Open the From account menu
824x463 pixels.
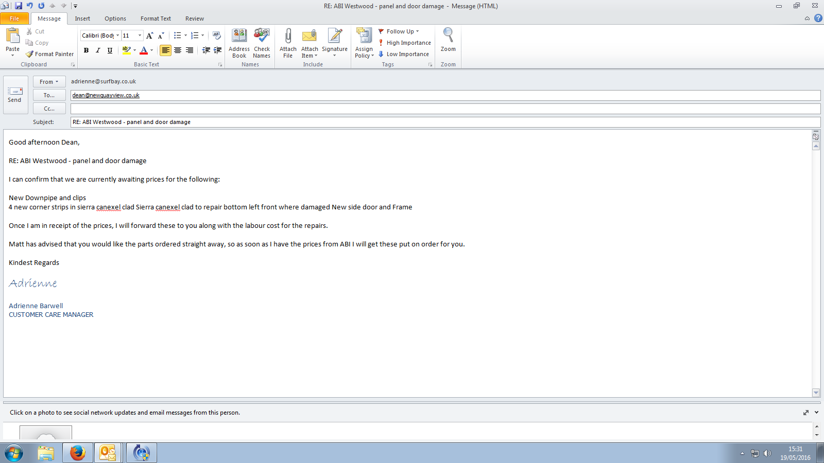[49, 82]
